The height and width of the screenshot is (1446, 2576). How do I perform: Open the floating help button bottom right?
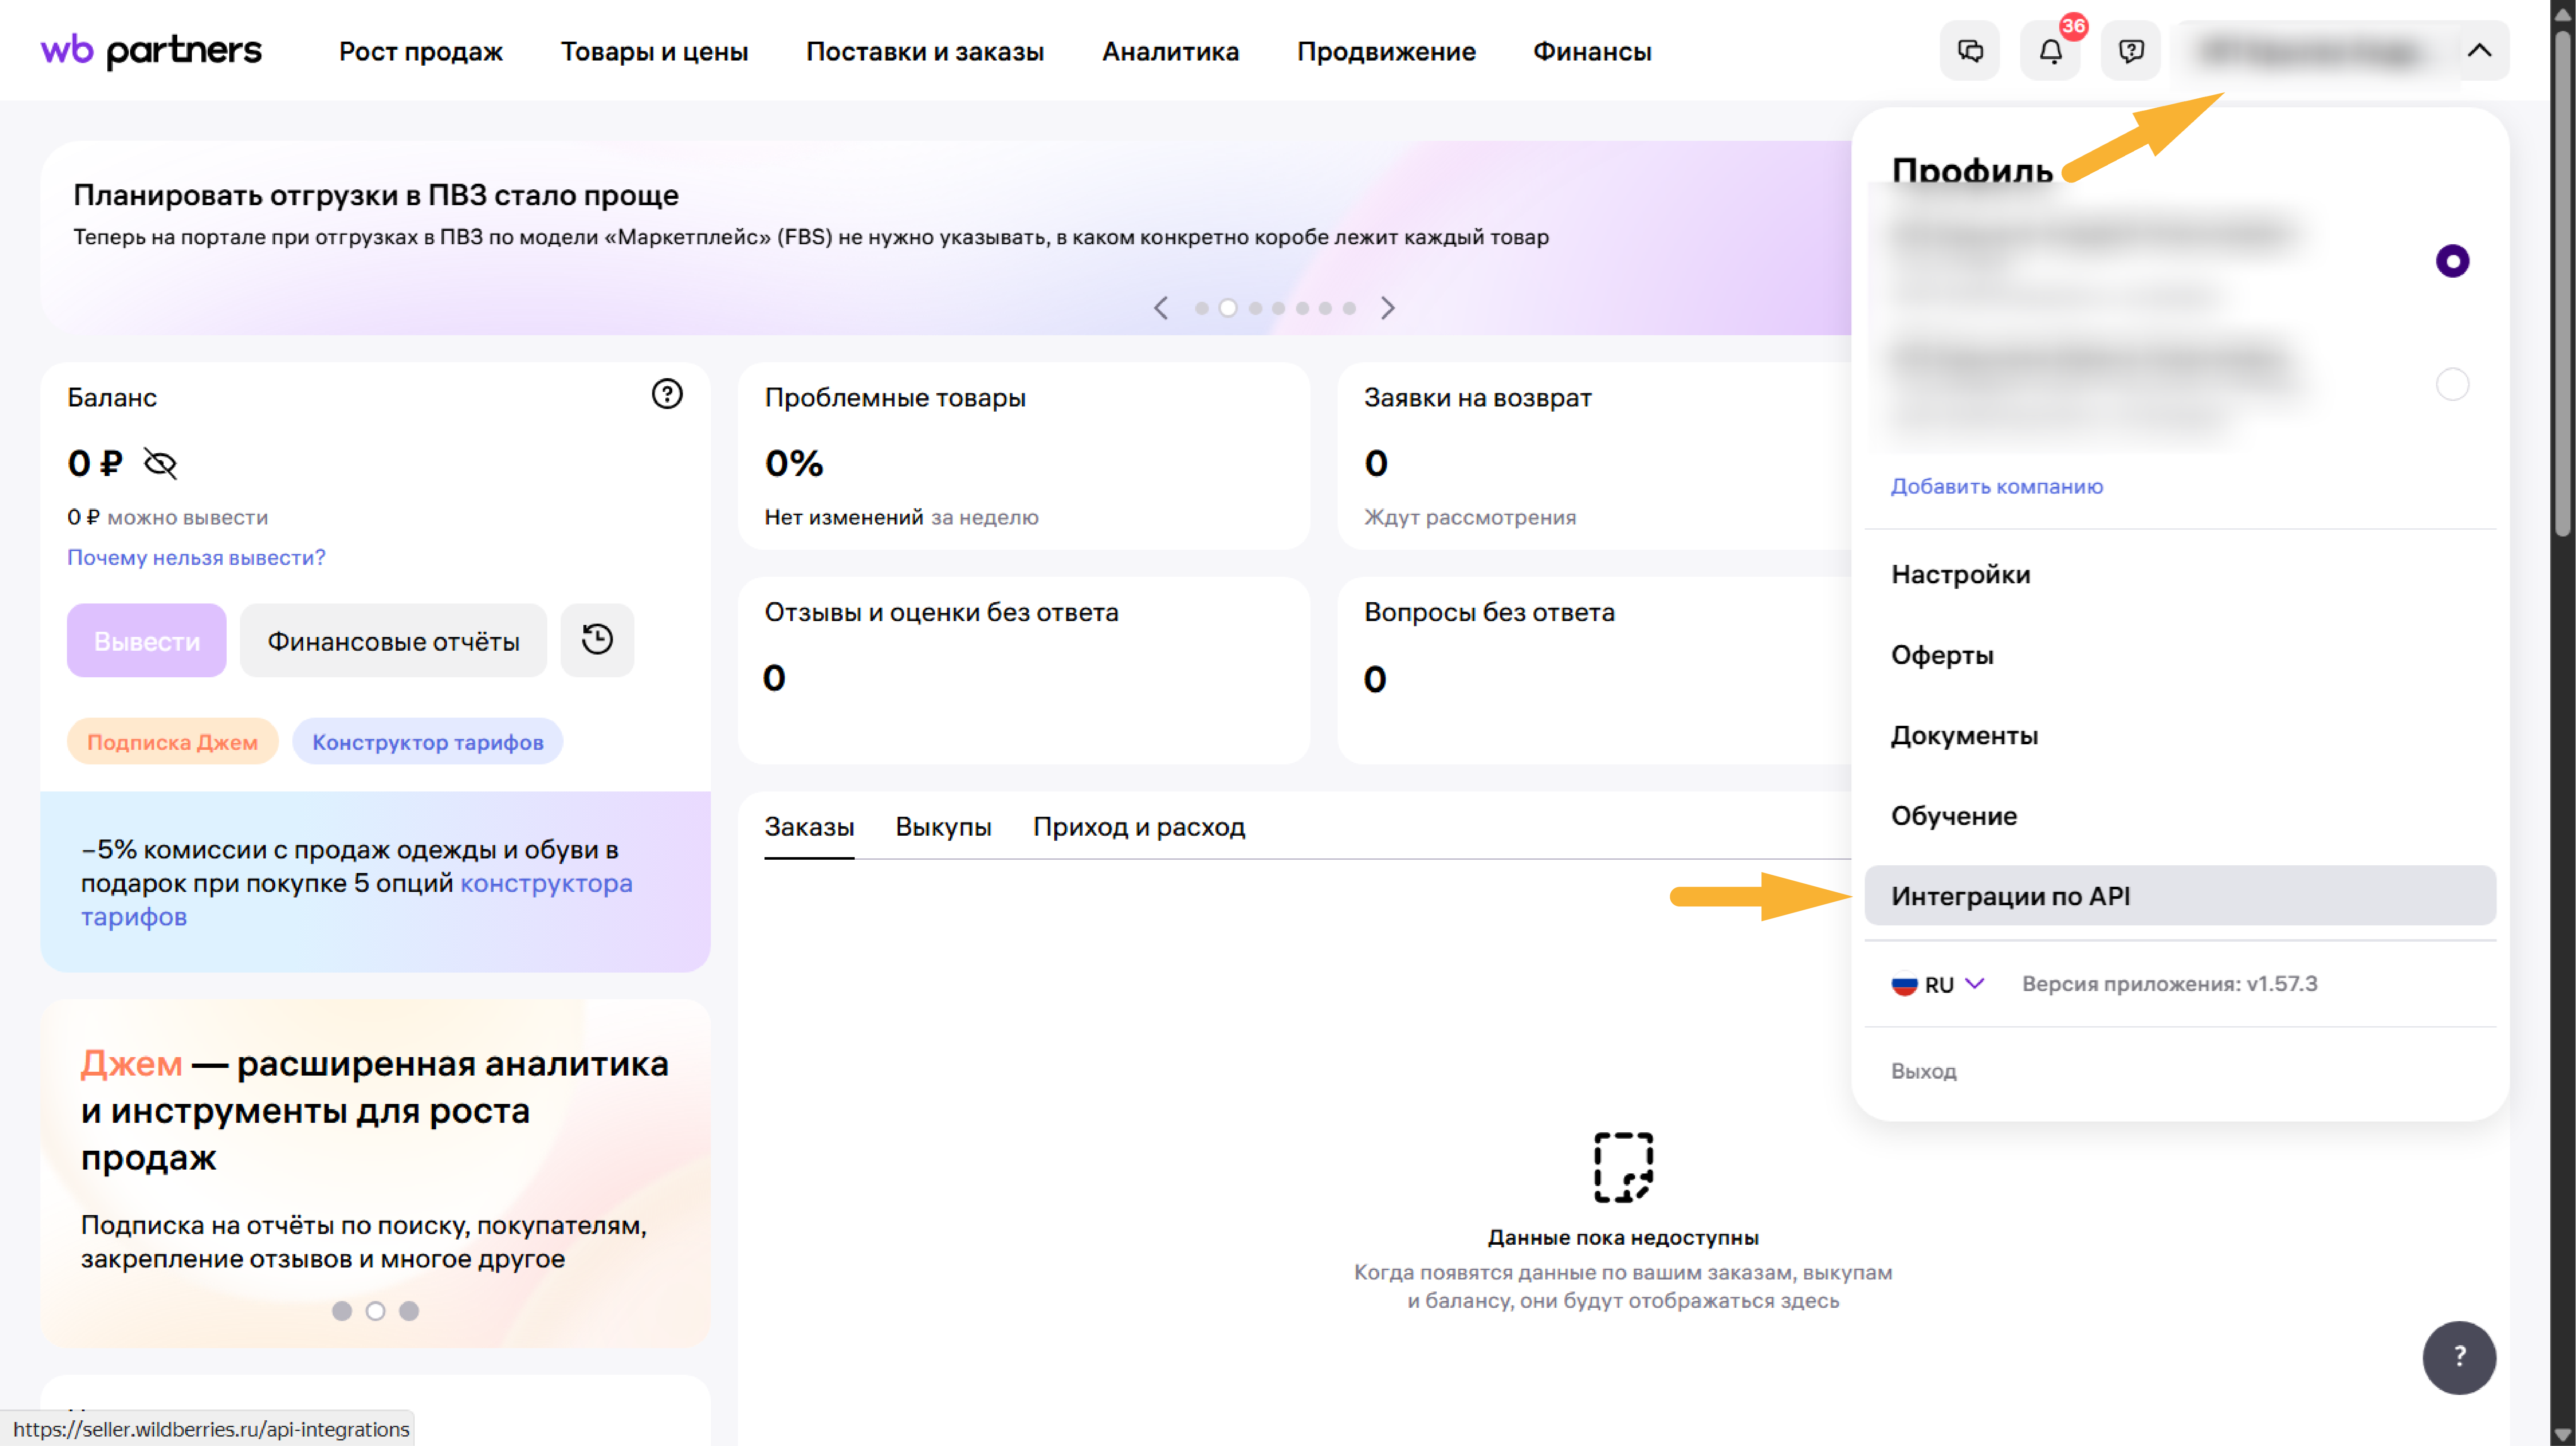tap(2460, 1357)
